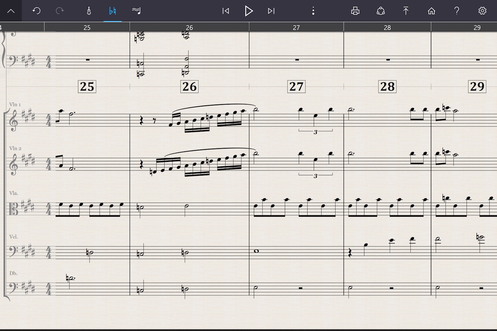Undo the last edit
This screenshot has height=331, width=497.
[36, 11]
